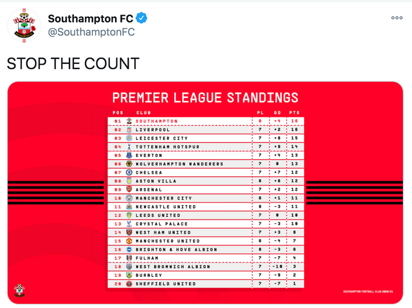Click the @SouthamptonFC handle
The width and height of the screenshot is (412, 308).
coord(91,33)
